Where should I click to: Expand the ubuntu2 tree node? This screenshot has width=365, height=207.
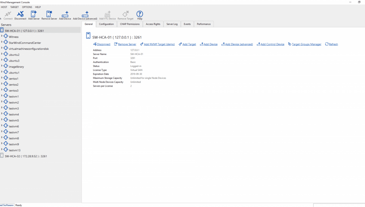pyautogui.click(x=2, y=54)
